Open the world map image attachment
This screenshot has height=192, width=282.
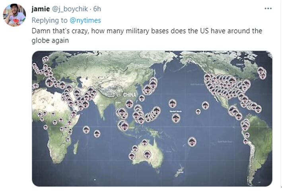click(x=152, y=118)
